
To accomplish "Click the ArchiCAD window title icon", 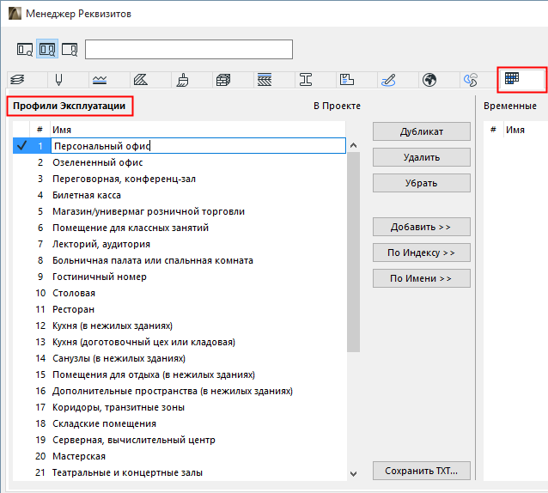I will (x=15, y=13).
